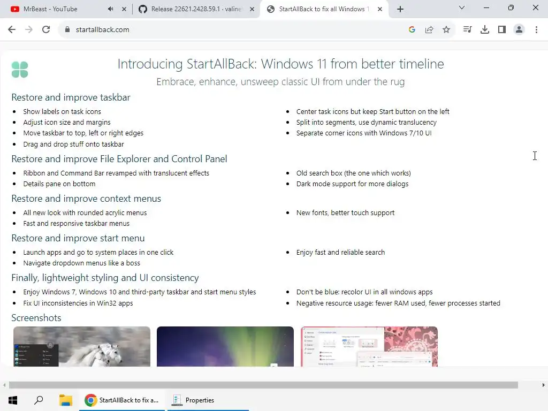Open Chrome three-dot menu
The image size is (548, 411).
[x=536, y=30]
